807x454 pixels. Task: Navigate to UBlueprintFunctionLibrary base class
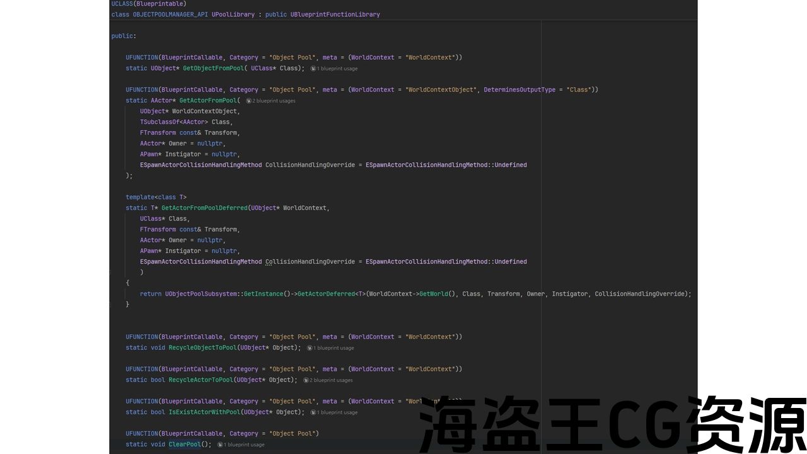tap(335, 15)
